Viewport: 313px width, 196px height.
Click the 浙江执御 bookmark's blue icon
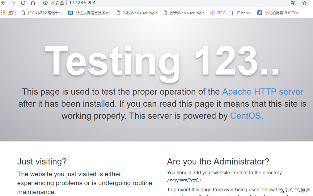click(71, 13)
